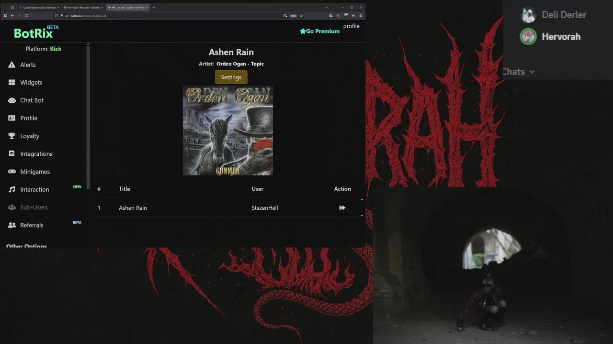The height and width of the screenshot is (344, 613).
Task: Click the sidebar scrollbar
Action: [88, 117]
